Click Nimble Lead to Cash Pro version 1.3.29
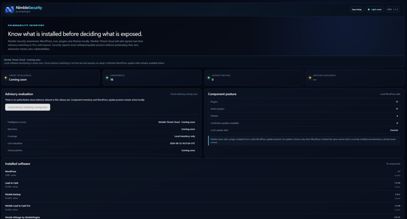The image size is (407, 219). (x=397, y=205)
